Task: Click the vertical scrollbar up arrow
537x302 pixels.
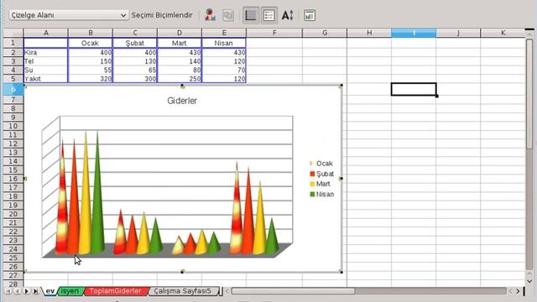Action: (529, 34)
